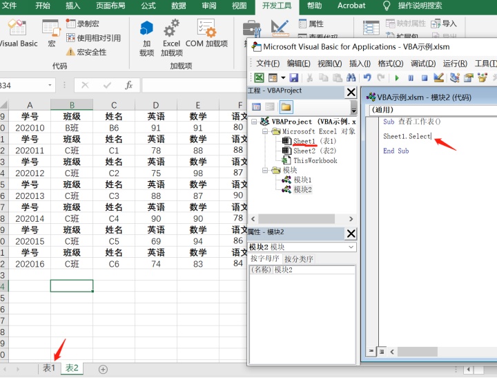Click the fx insert function icon
The width and height of the screenshot is (497, 378).
coord(128,85)
